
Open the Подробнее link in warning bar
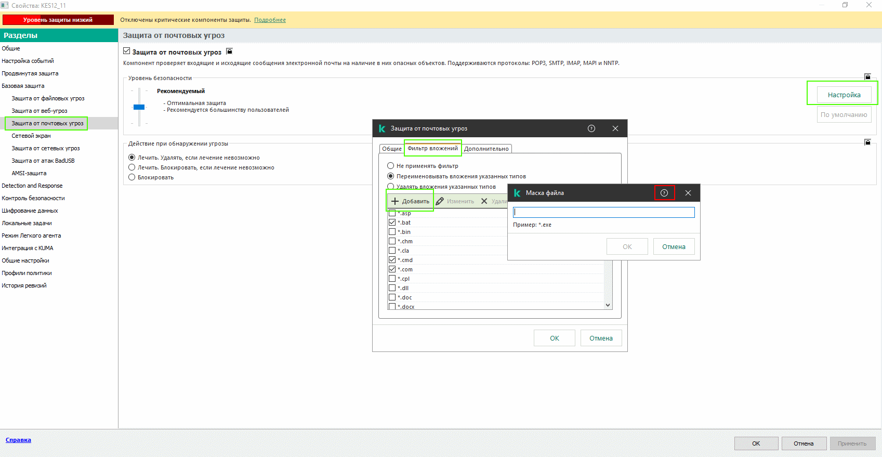pyautogui.click(x=270, y=20)
